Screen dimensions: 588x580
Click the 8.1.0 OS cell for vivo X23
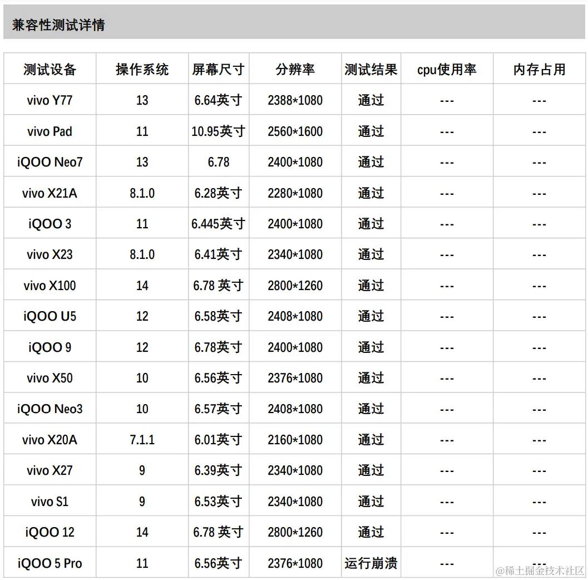click(142, 254)
